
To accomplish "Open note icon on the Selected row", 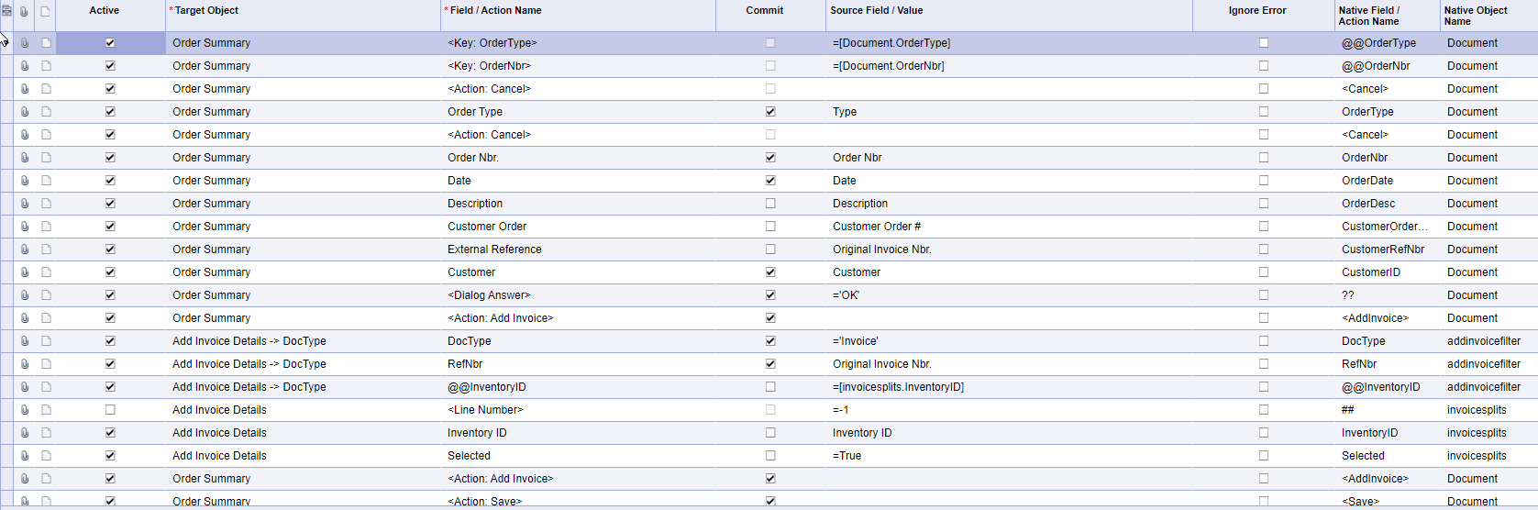I will [x=46, y=456].
